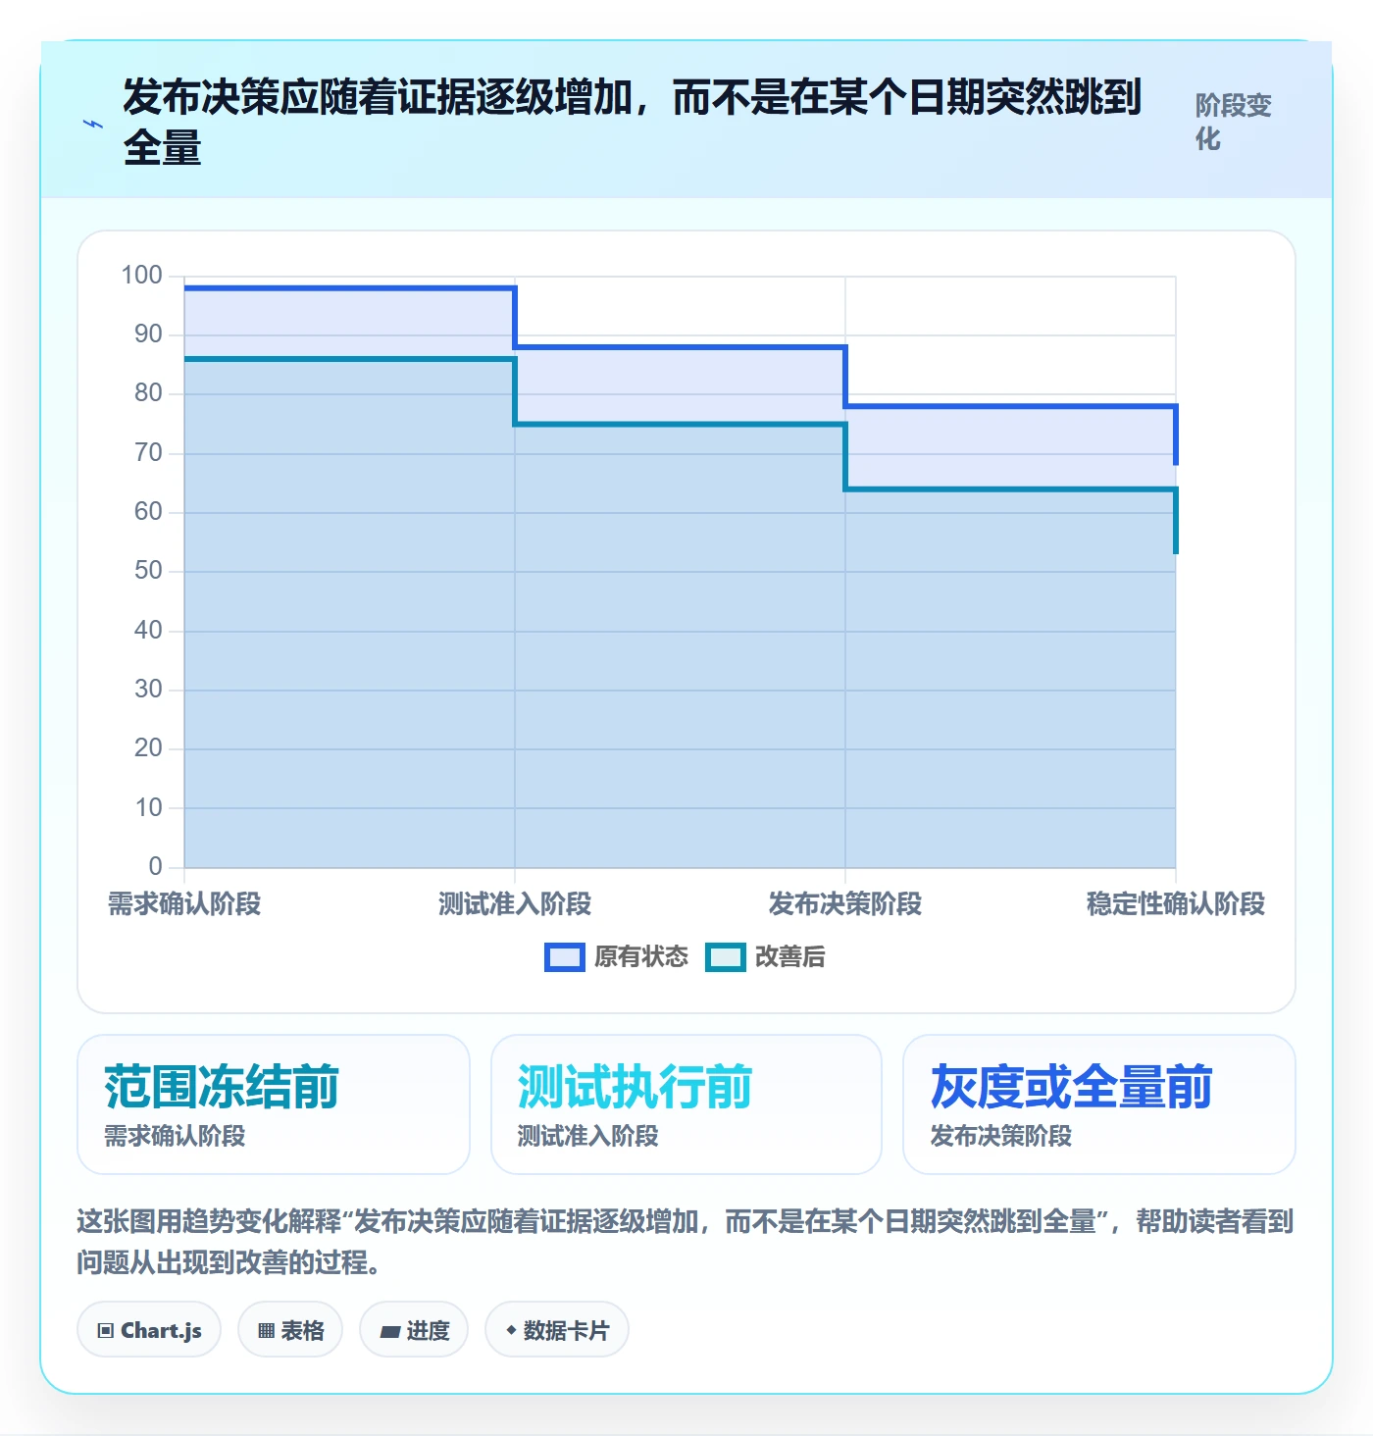Open the 灰度或全量前 card
Screen dimensions: 1373x1436
[x=1099, y=1104]
